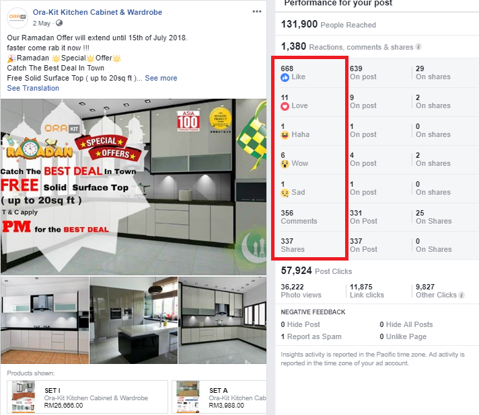Open Ora-Kit Kitchen Cabinet & Wardrobe page link
Image resolution: width=479 pixels, height=415 pixels.
[98, 12]
